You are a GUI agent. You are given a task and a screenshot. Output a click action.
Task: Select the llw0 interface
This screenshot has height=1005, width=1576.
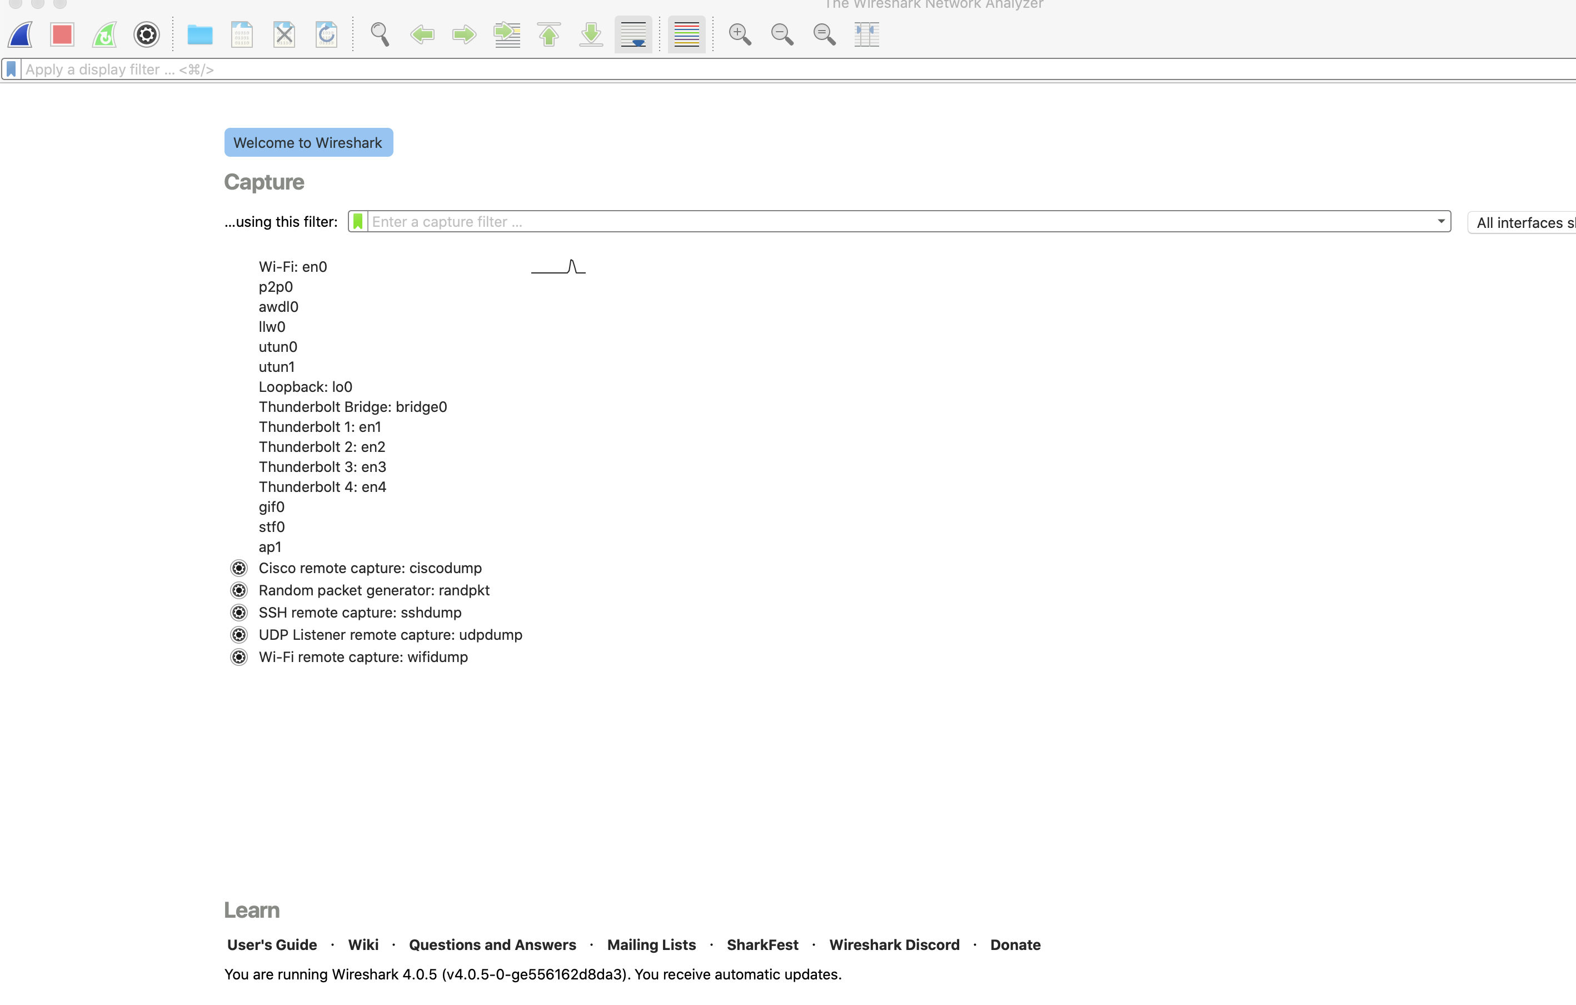coord(272,327)
